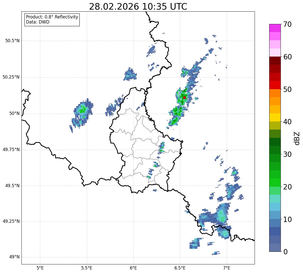Click the latitude label 49°N
Viewport: 303px width, 273px height.
click(x=14, y=257)
